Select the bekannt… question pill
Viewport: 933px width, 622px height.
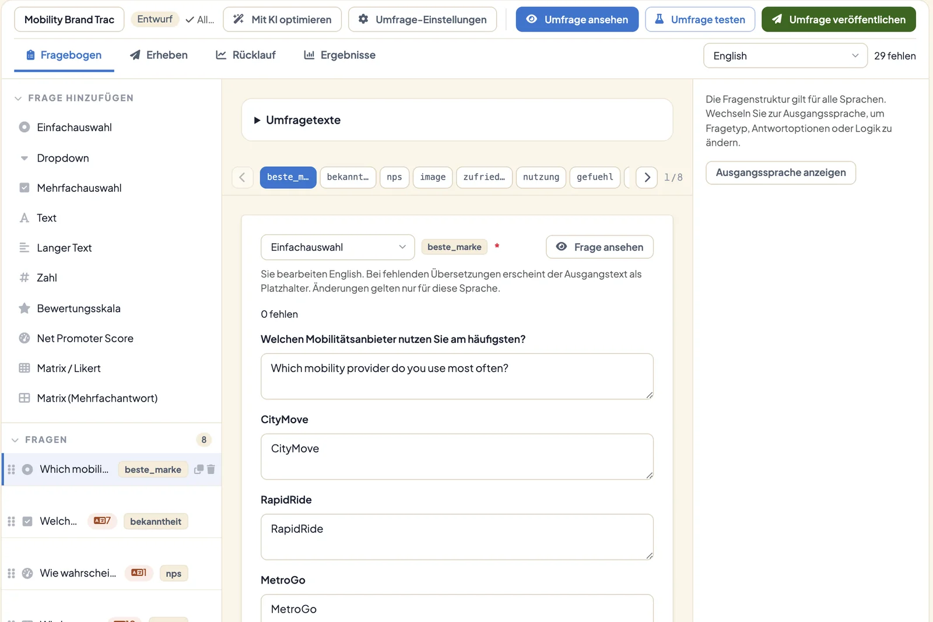[348, 177]
